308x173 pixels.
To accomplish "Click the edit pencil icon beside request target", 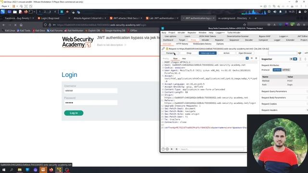I will pyautogui.click(x=163, y=49).
